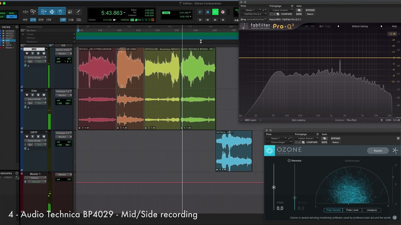Open Help menu in FabFilter Pro-Q 3

(x=394, y=26)
